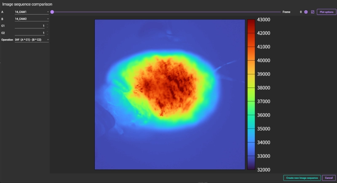Viewport: 337px width, 183px height.
Task: Click the square icon beside Plot options
Action: 313,12
